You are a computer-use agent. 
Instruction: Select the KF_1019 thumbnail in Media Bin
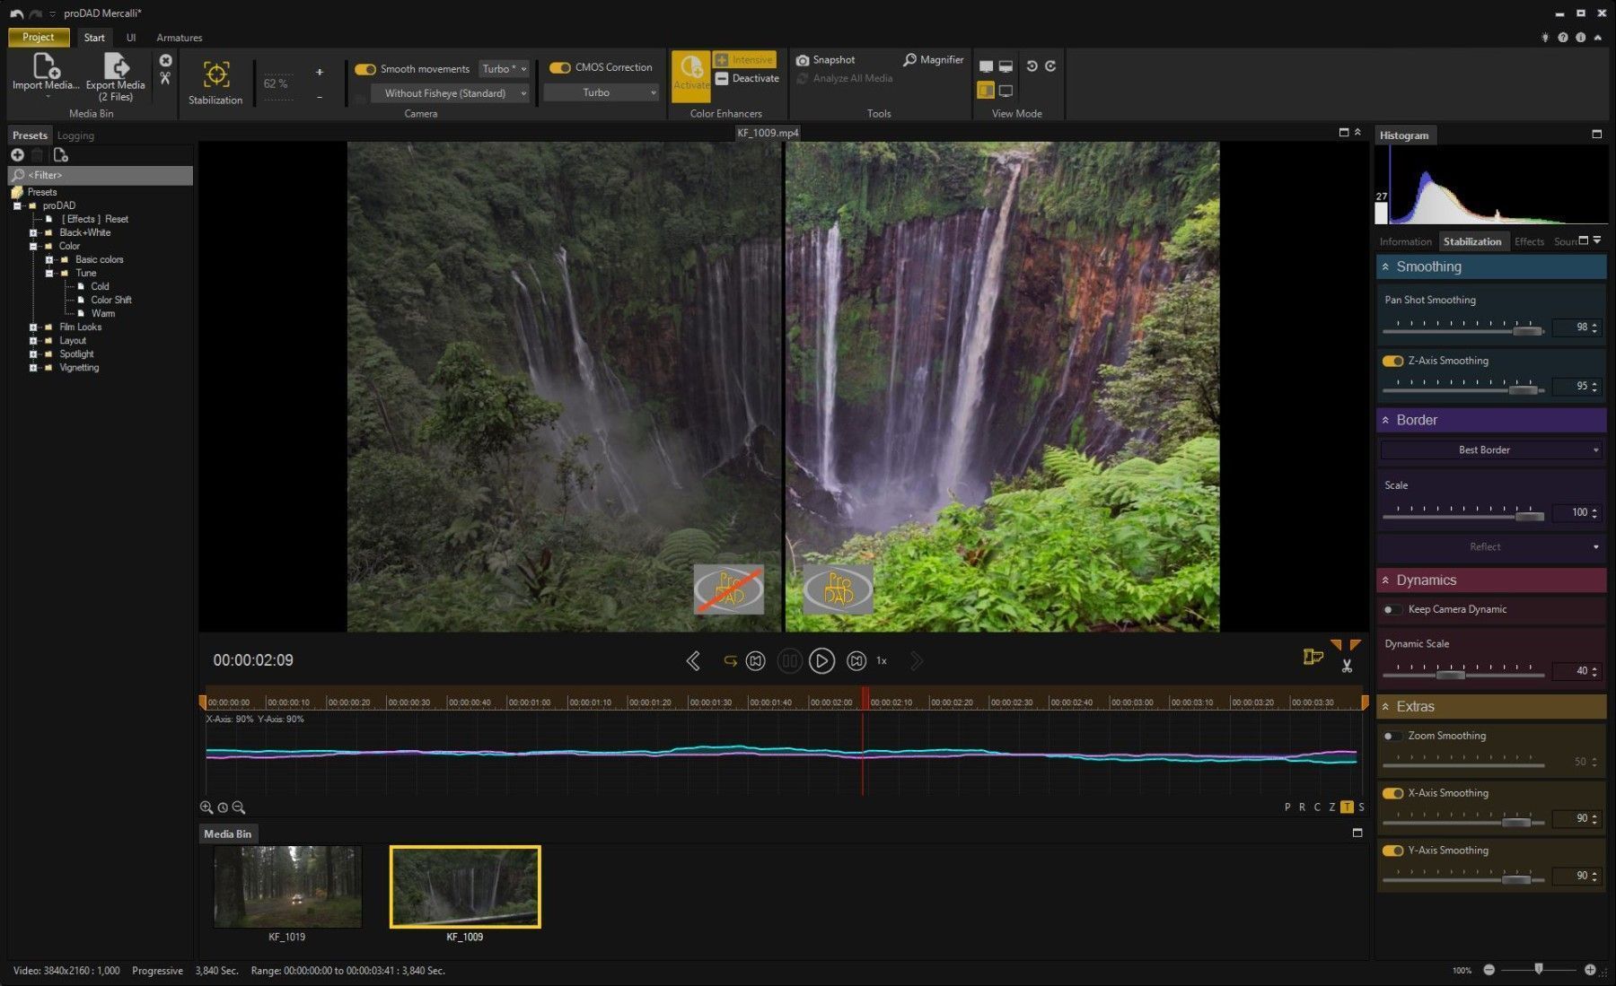287,886
